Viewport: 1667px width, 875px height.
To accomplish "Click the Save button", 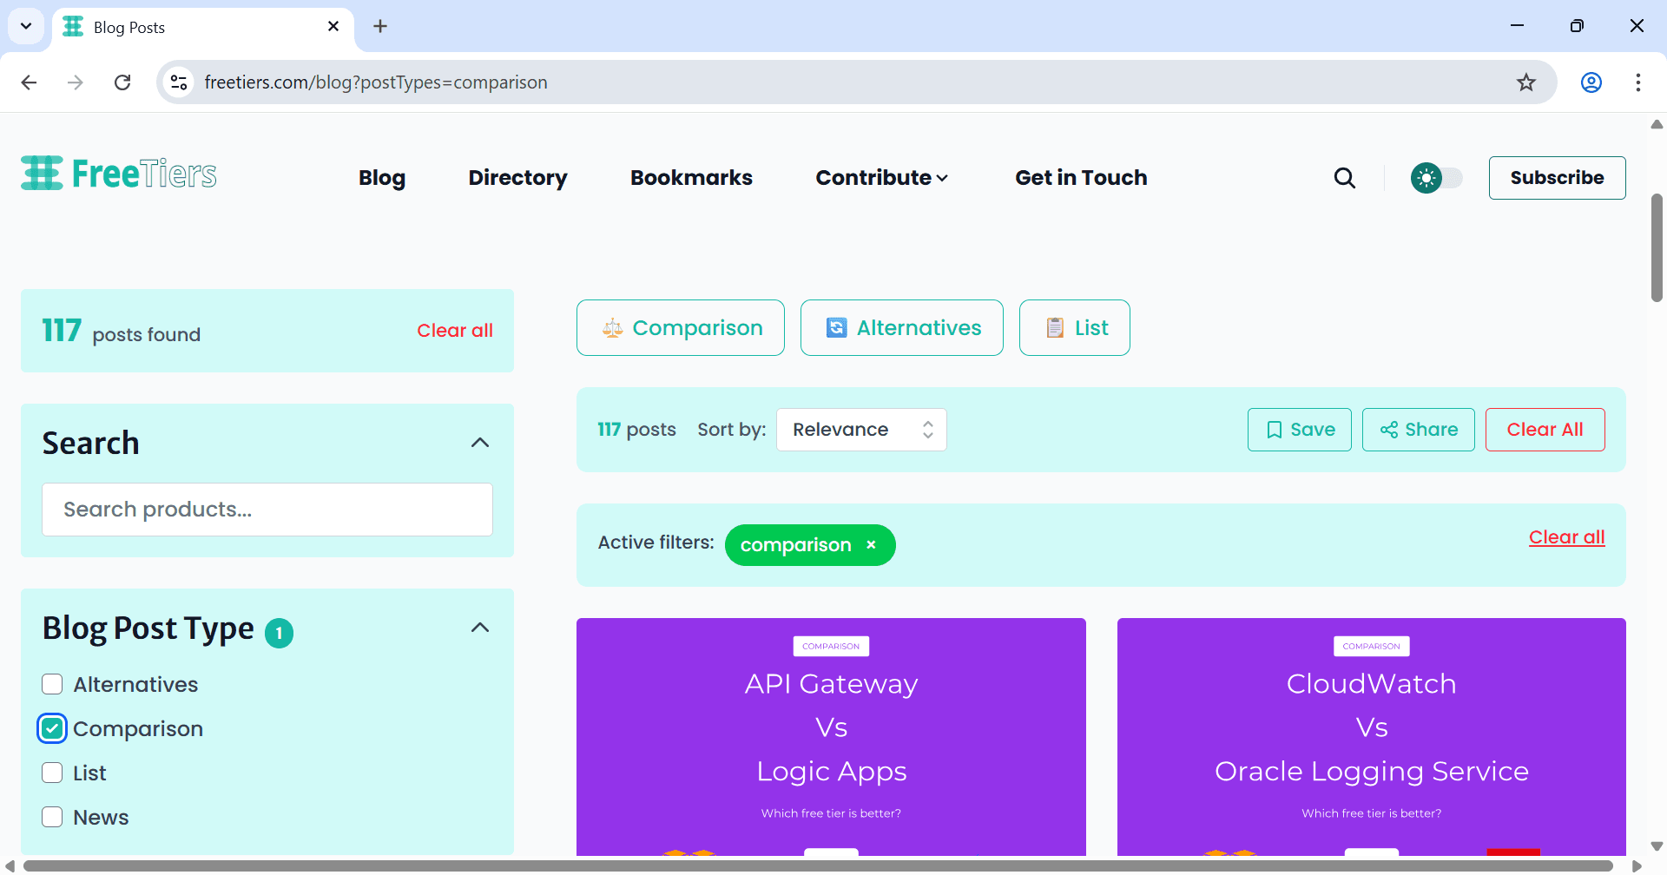I will click(1299, 430).
